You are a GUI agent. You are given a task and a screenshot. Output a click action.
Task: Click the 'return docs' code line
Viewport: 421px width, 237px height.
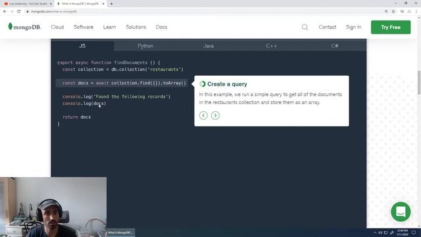pyautogui.click(x=76, y=117)
